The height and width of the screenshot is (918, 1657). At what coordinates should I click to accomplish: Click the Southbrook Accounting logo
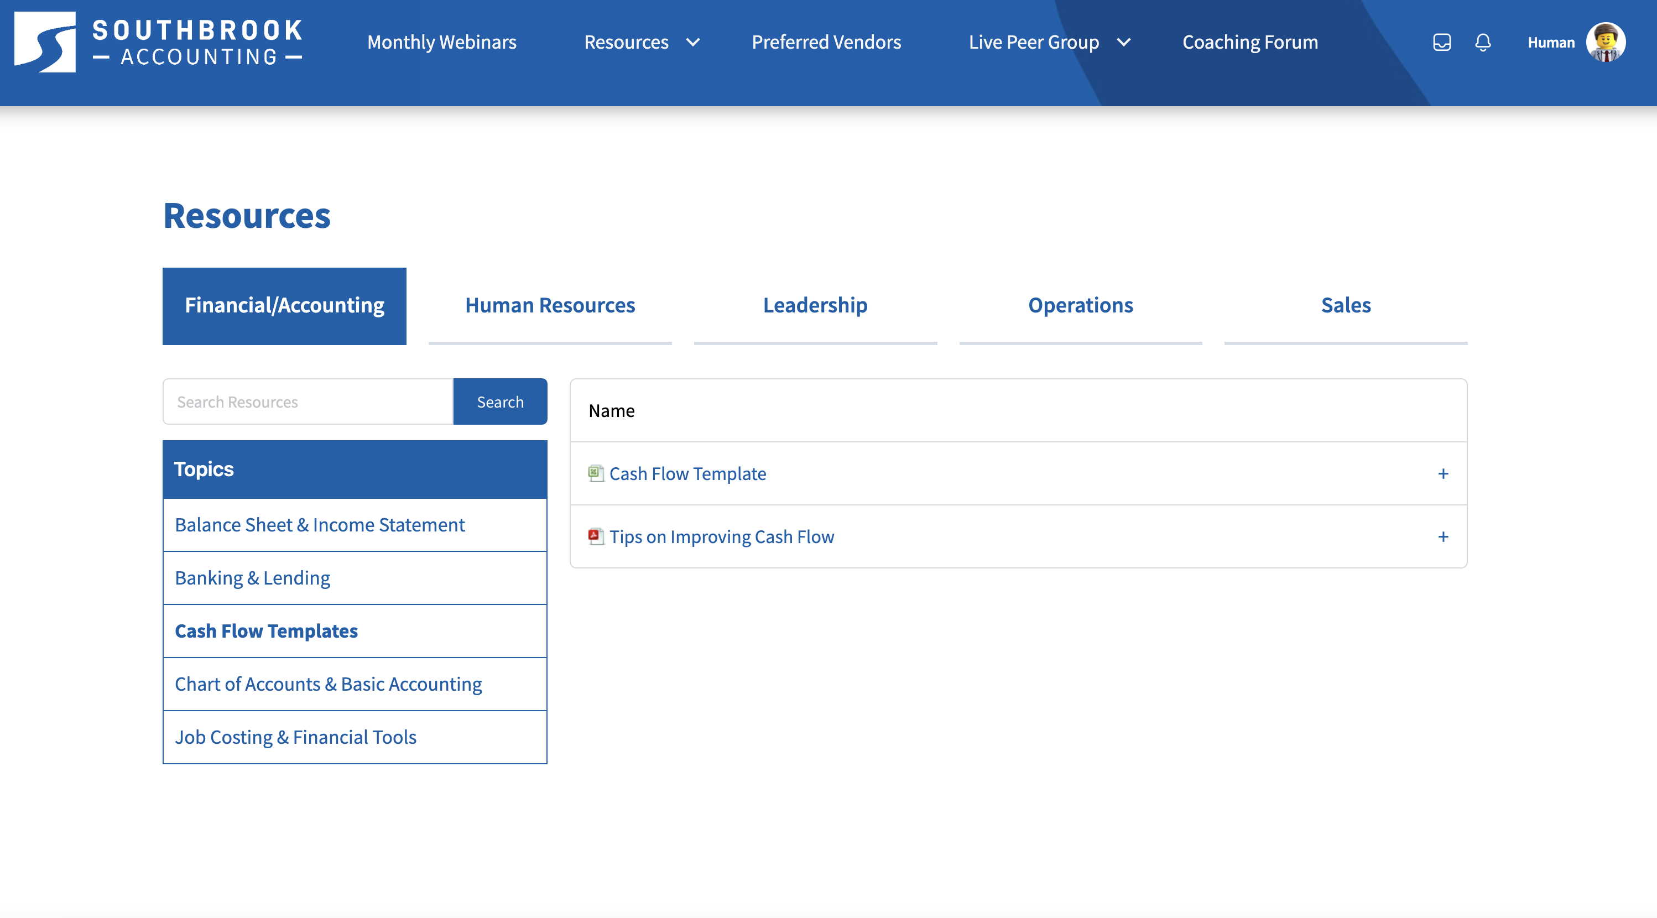pyautogui.click(x=158, y=43)
